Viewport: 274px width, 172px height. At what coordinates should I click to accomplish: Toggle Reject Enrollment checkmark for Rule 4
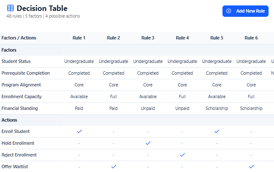(182, 155)
